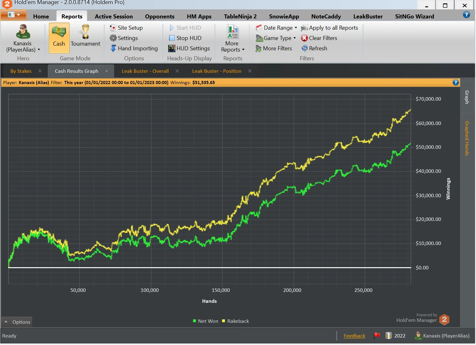476x345 pixels.
Task: Clear Filters with red X icon
Action: click(x=319, y=38)
